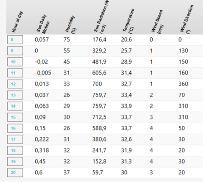Choose hour 10 in the table
Image resolution: width=203 pixels, height=182 pixels.
click(x=15, y=62)
